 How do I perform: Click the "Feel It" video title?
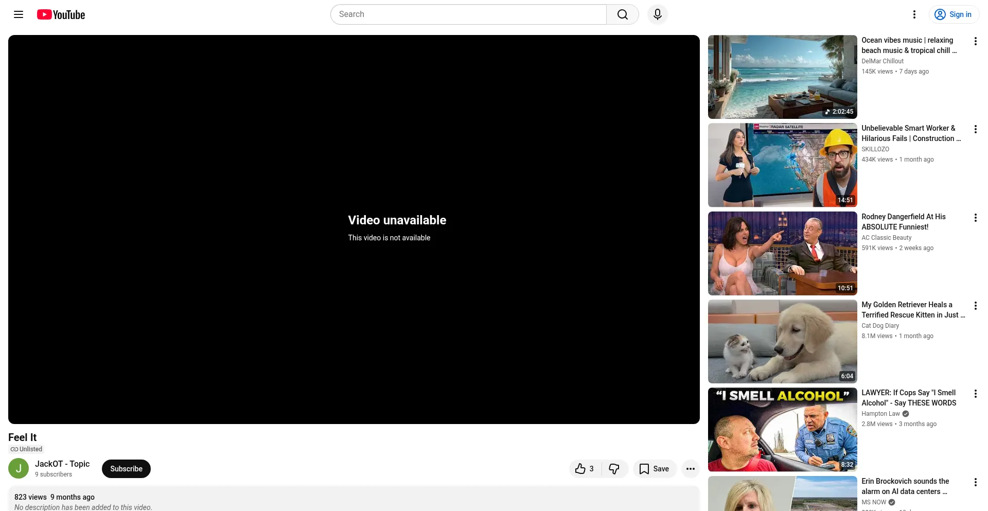pyautogui.click(x=23, y=437)
